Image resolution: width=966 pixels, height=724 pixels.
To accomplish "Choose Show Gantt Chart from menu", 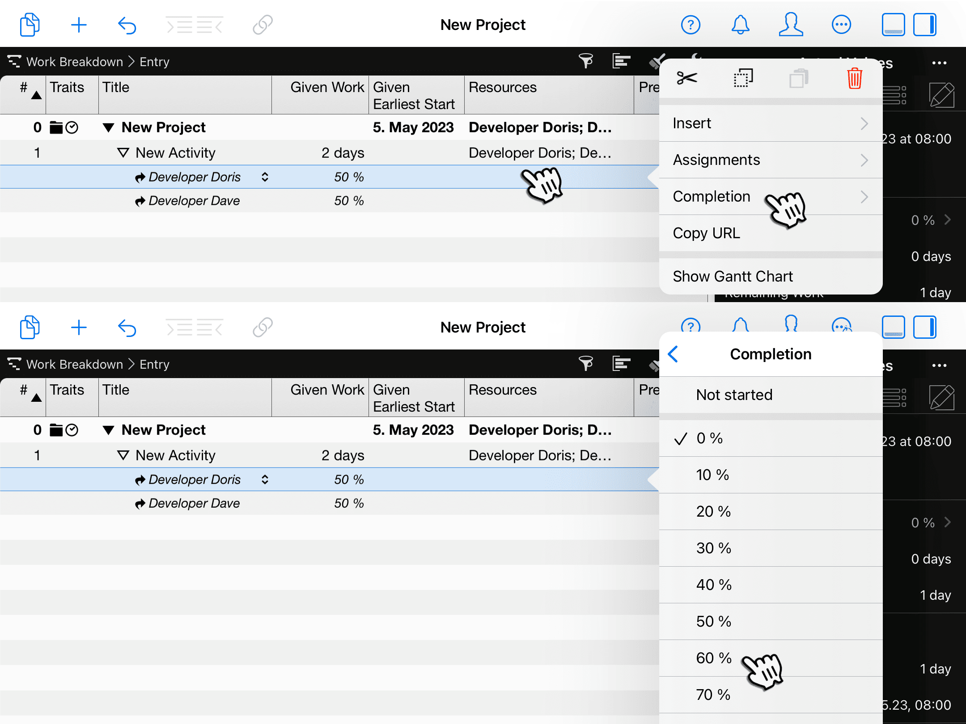I will (733, 276).
